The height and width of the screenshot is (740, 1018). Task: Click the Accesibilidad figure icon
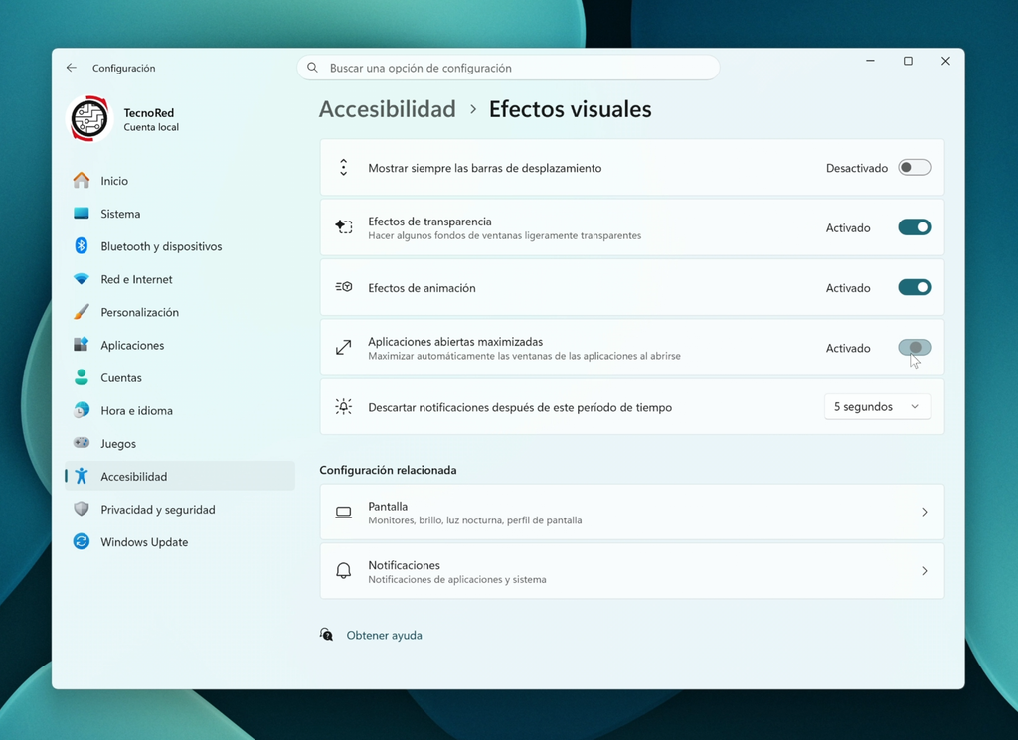tap(82, 476)
